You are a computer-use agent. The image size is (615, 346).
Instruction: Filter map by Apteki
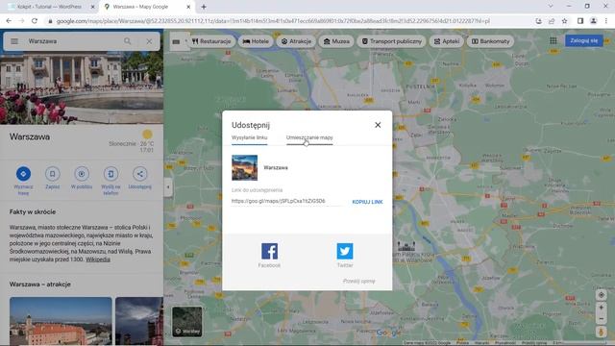[447, 41]
